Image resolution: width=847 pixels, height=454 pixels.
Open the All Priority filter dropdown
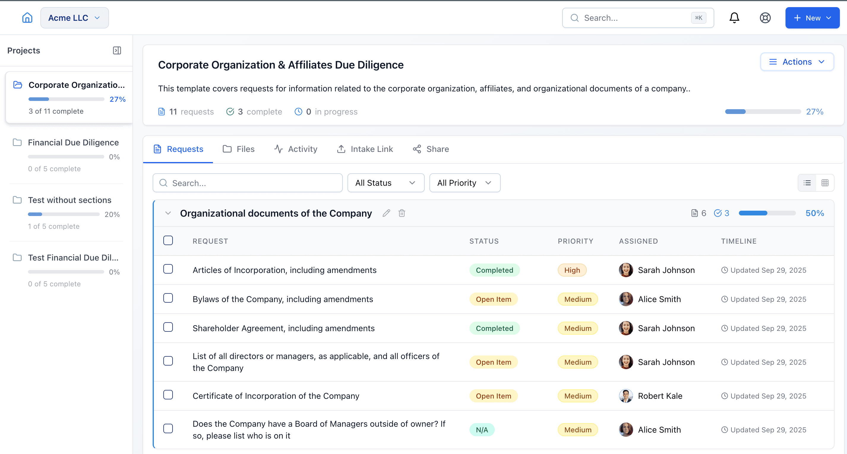coord(464,183)
